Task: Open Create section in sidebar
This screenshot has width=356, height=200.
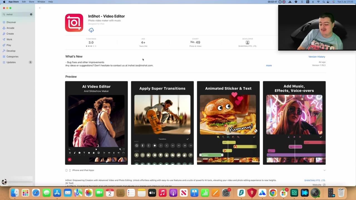Action: tap(10, 34)
